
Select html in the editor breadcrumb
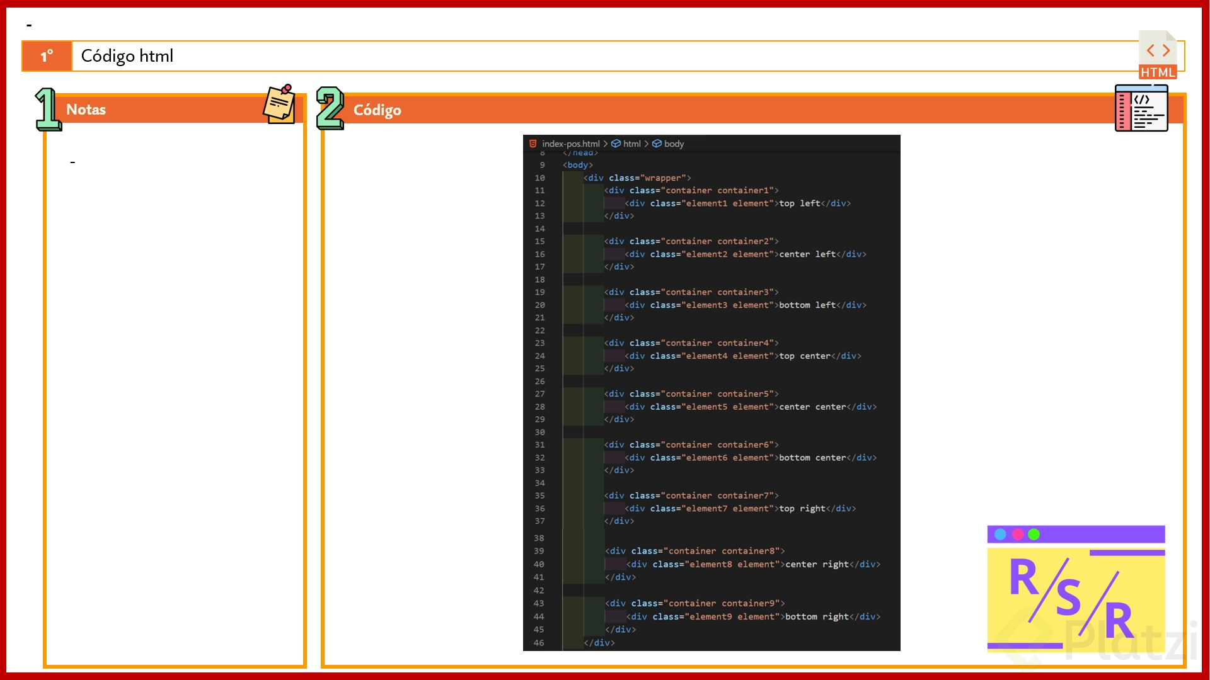(x=632, y=144)
